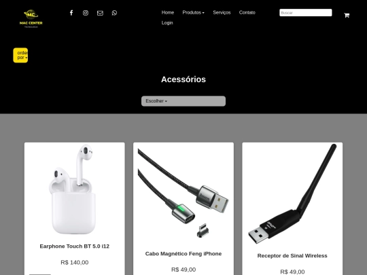Open the Instagram profile icon
Viewport: 367px width, 275px height.
coord(86,13)
